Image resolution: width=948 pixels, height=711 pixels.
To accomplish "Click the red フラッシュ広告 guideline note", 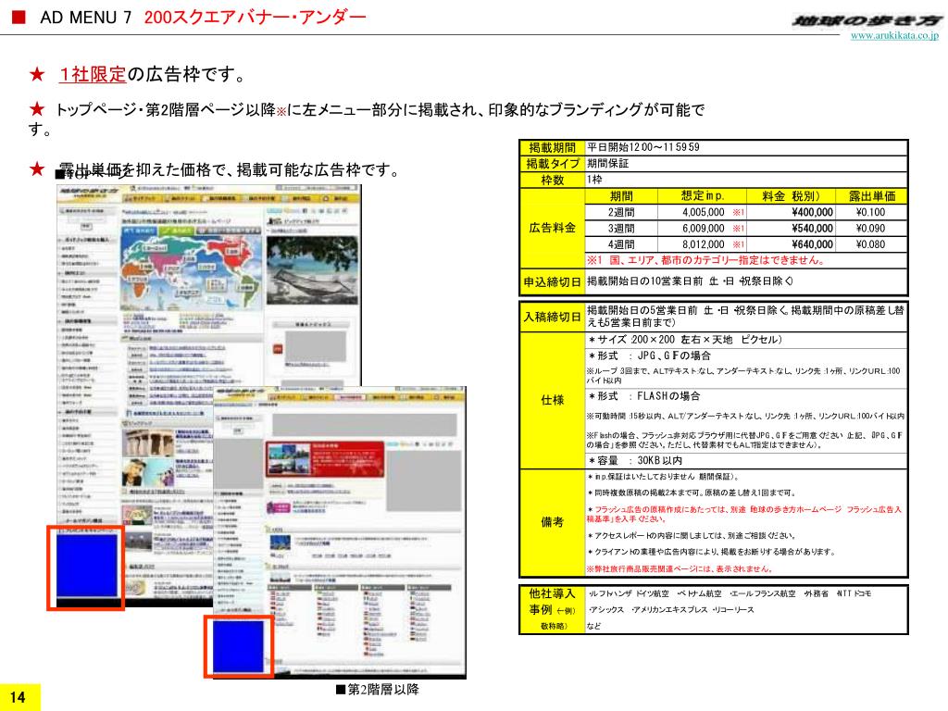I will (x=745, y=514).
